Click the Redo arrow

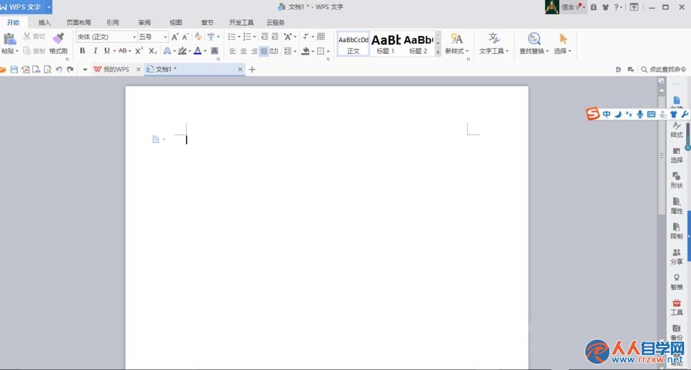pos(70,69)
